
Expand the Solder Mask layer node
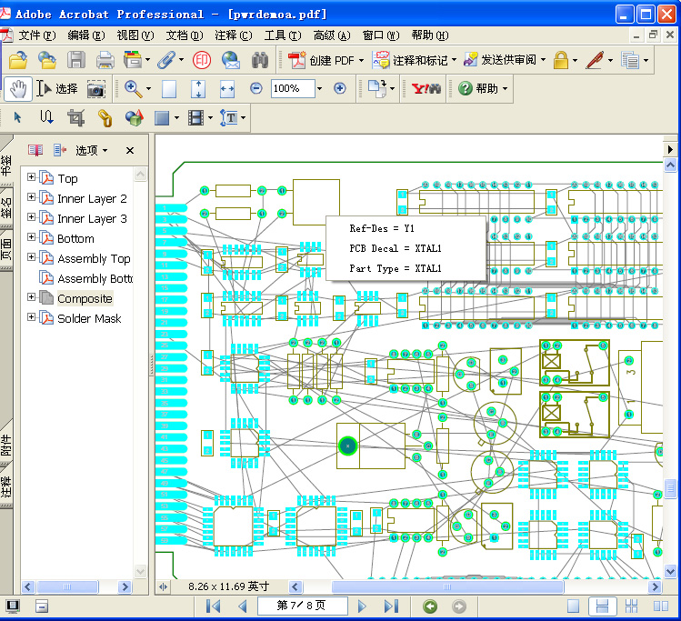(32, 317)
